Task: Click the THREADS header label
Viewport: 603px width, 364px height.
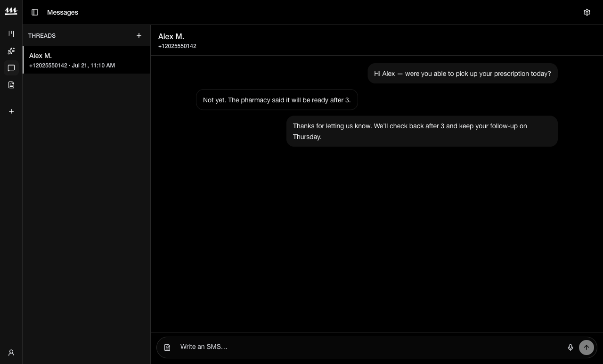Action: 42,36
